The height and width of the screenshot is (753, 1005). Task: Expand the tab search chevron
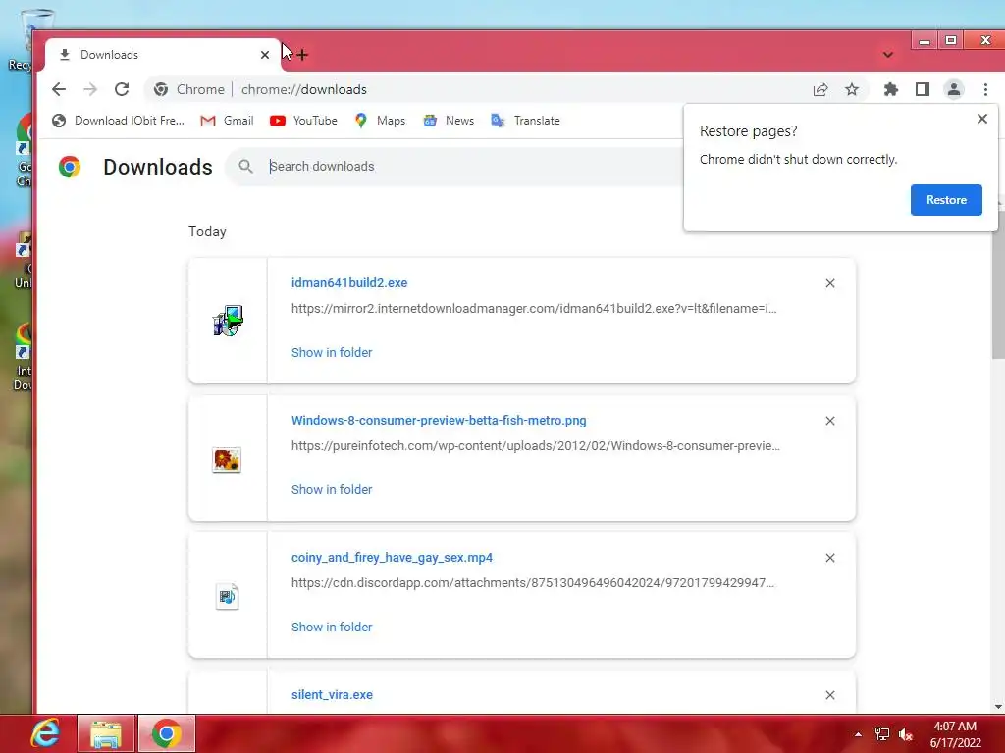887,55
